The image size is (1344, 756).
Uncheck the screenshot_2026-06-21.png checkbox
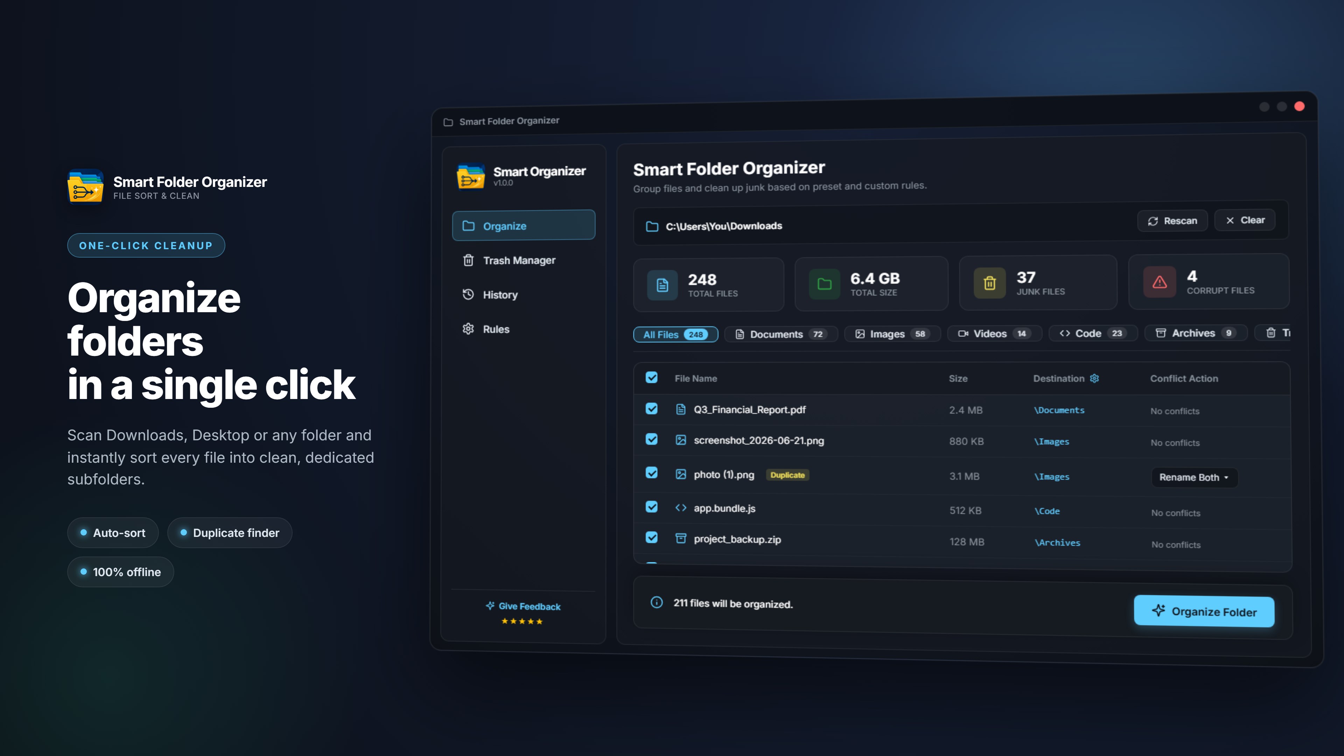coord(652,439)
